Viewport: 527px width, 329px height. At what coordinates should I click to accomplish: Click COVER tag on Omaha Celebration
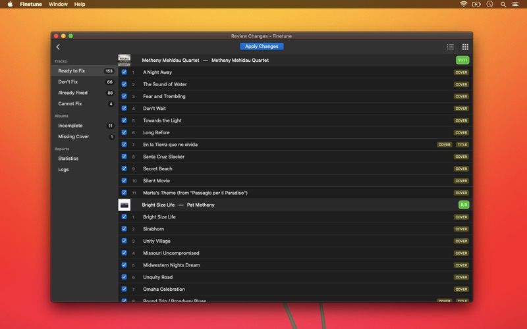pos(461,290)
